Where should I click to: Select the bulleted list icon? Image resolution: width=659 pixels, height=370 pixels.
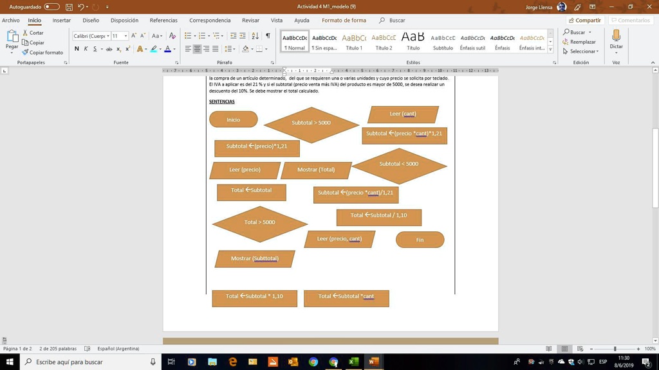pyautogui.click(x=188, y=35)
